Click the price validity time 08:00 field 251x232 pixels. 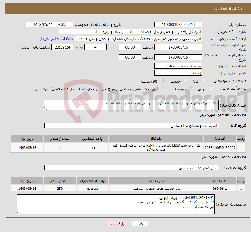(x=130, y=57)
